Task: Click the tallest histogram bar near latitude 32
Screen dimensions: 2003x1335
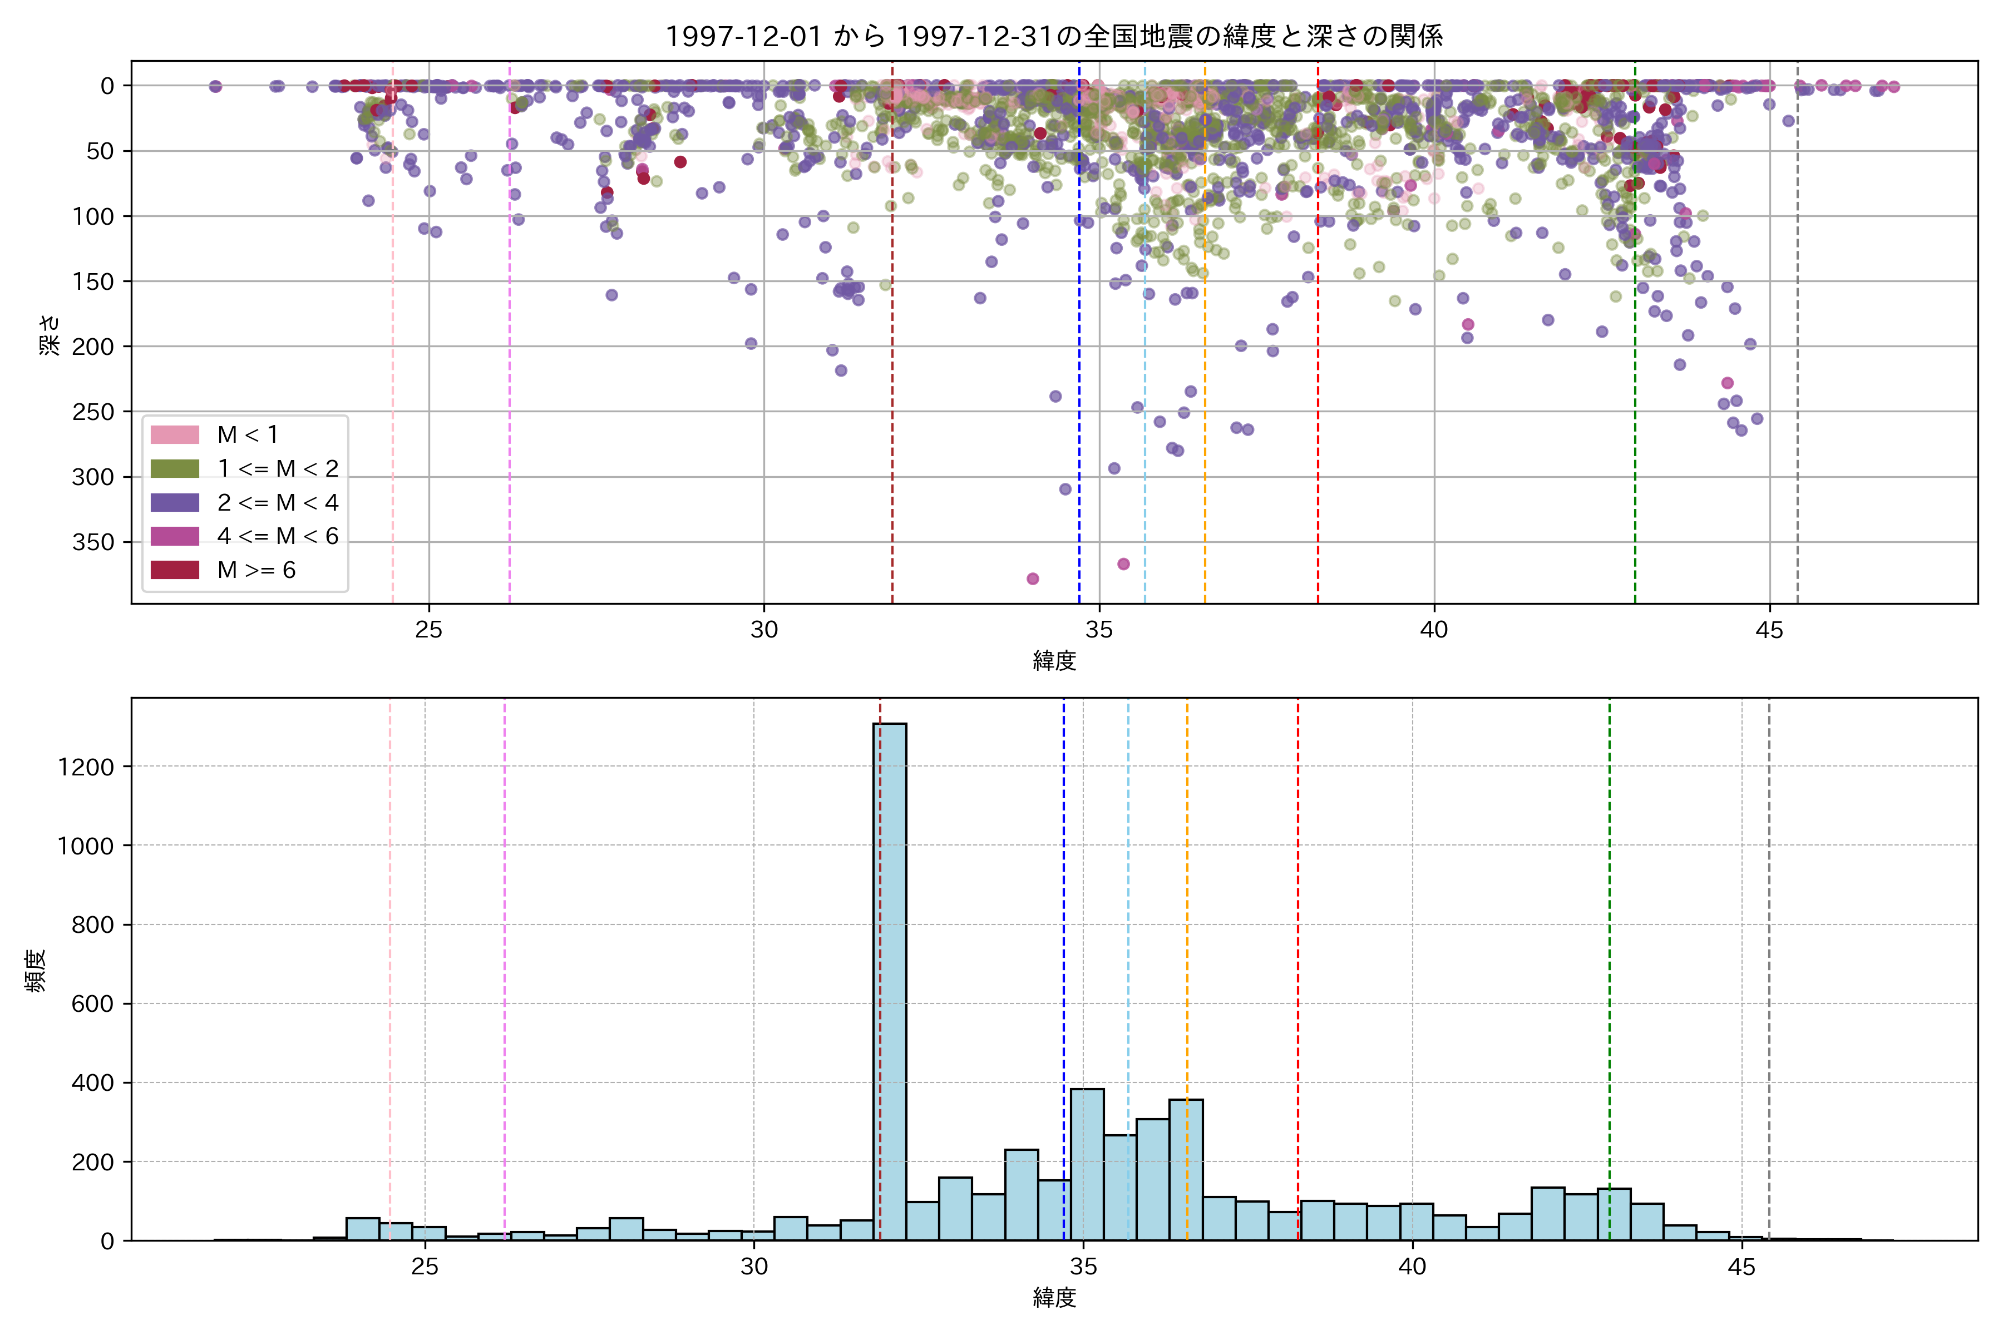Action: [x=894, y=979]
